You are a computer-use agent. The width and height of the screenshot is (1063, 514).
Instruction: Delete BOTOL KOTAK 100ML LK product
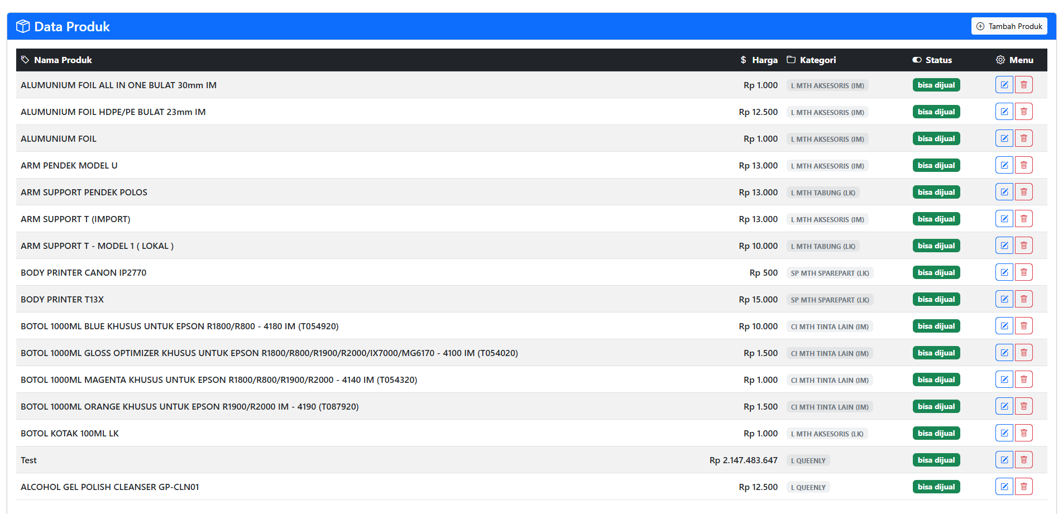click(x=1023, y=433)
